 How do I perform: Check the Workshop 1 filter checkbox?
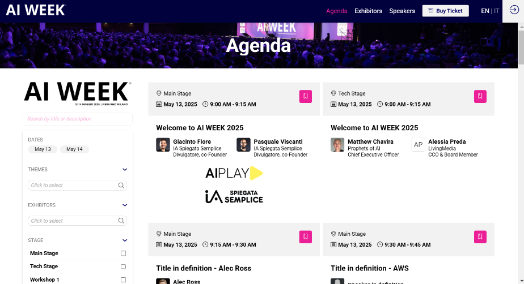[123, 279]
